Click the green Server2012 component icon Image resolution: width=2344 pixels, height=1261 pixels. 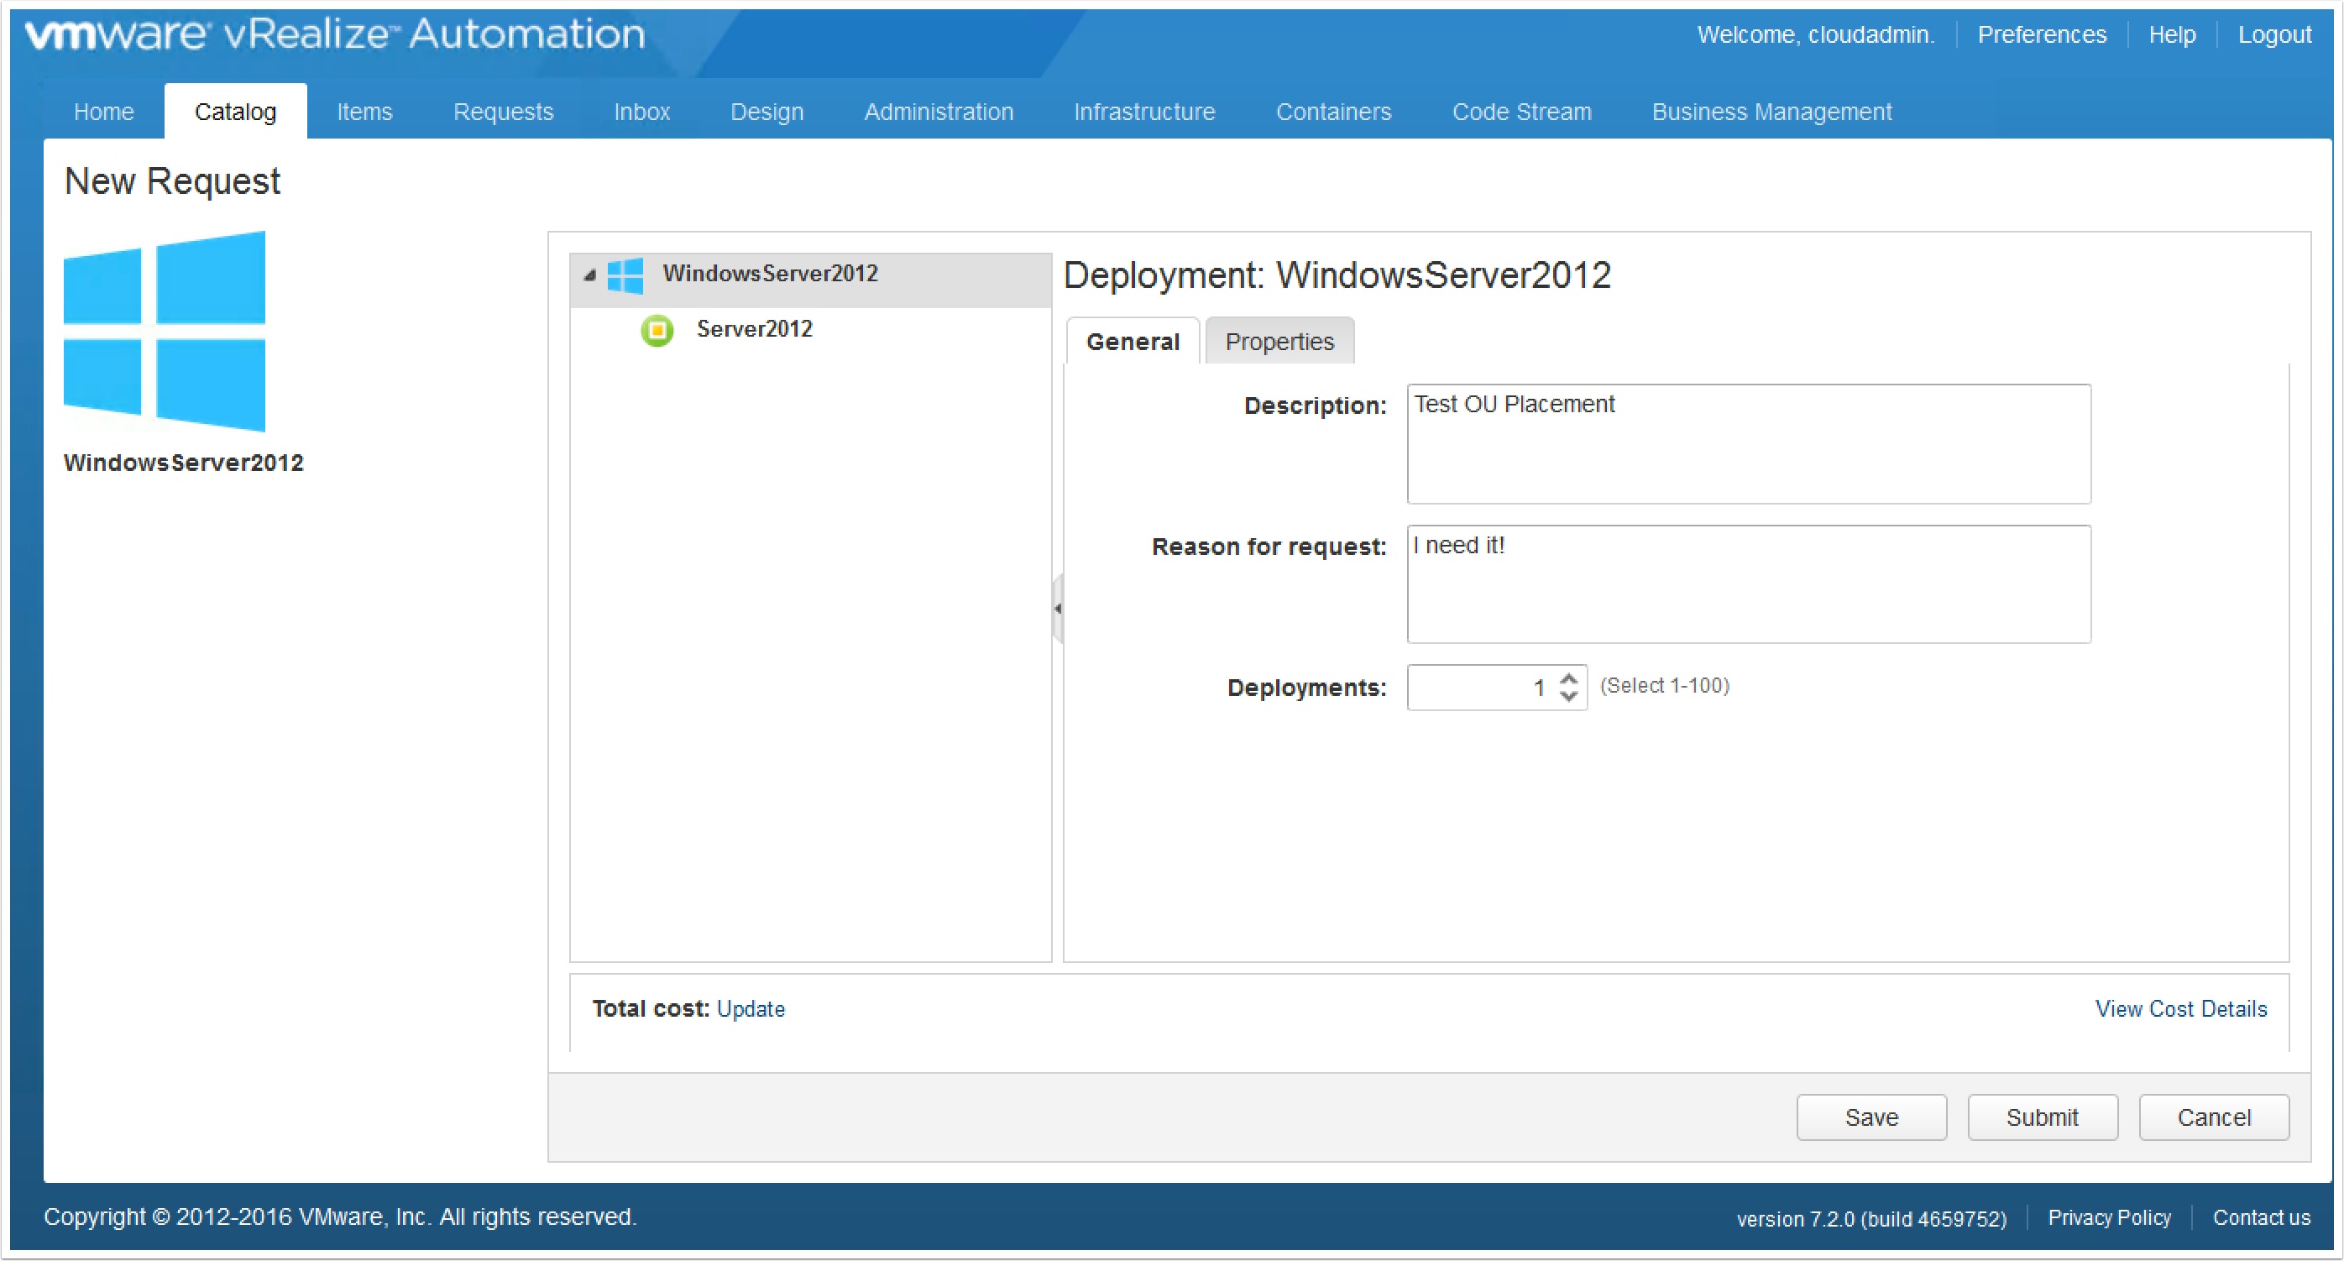tap(657, 329)
